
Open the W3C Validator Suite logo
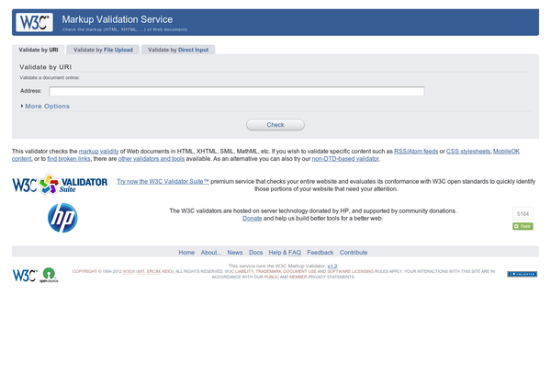point(60,184)
